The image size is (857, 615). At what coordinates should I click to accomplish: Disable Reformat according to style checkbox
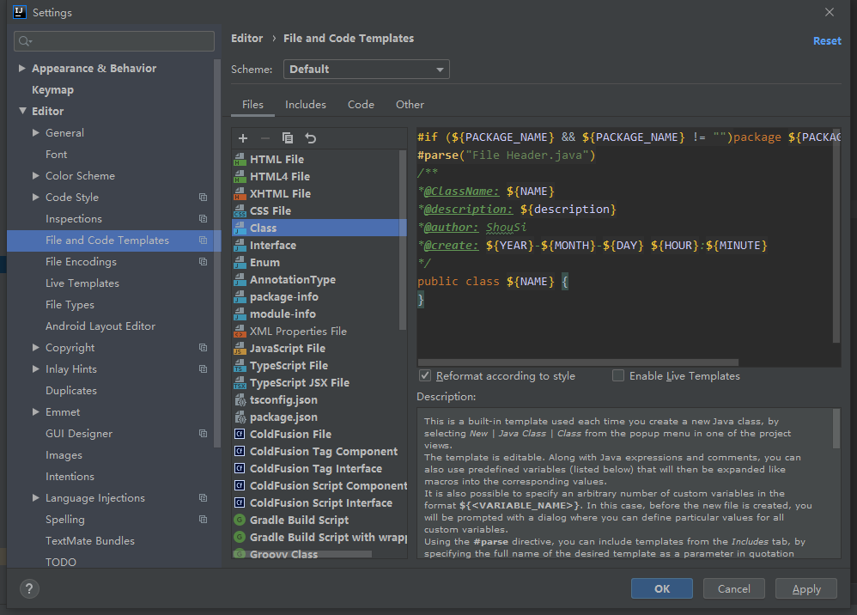[x=425, y=376]
